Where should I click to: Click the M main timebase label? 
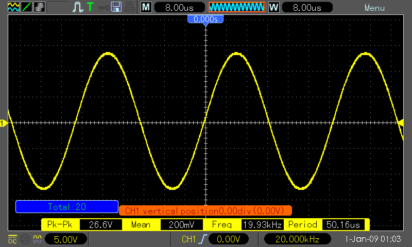click(146, 7)
